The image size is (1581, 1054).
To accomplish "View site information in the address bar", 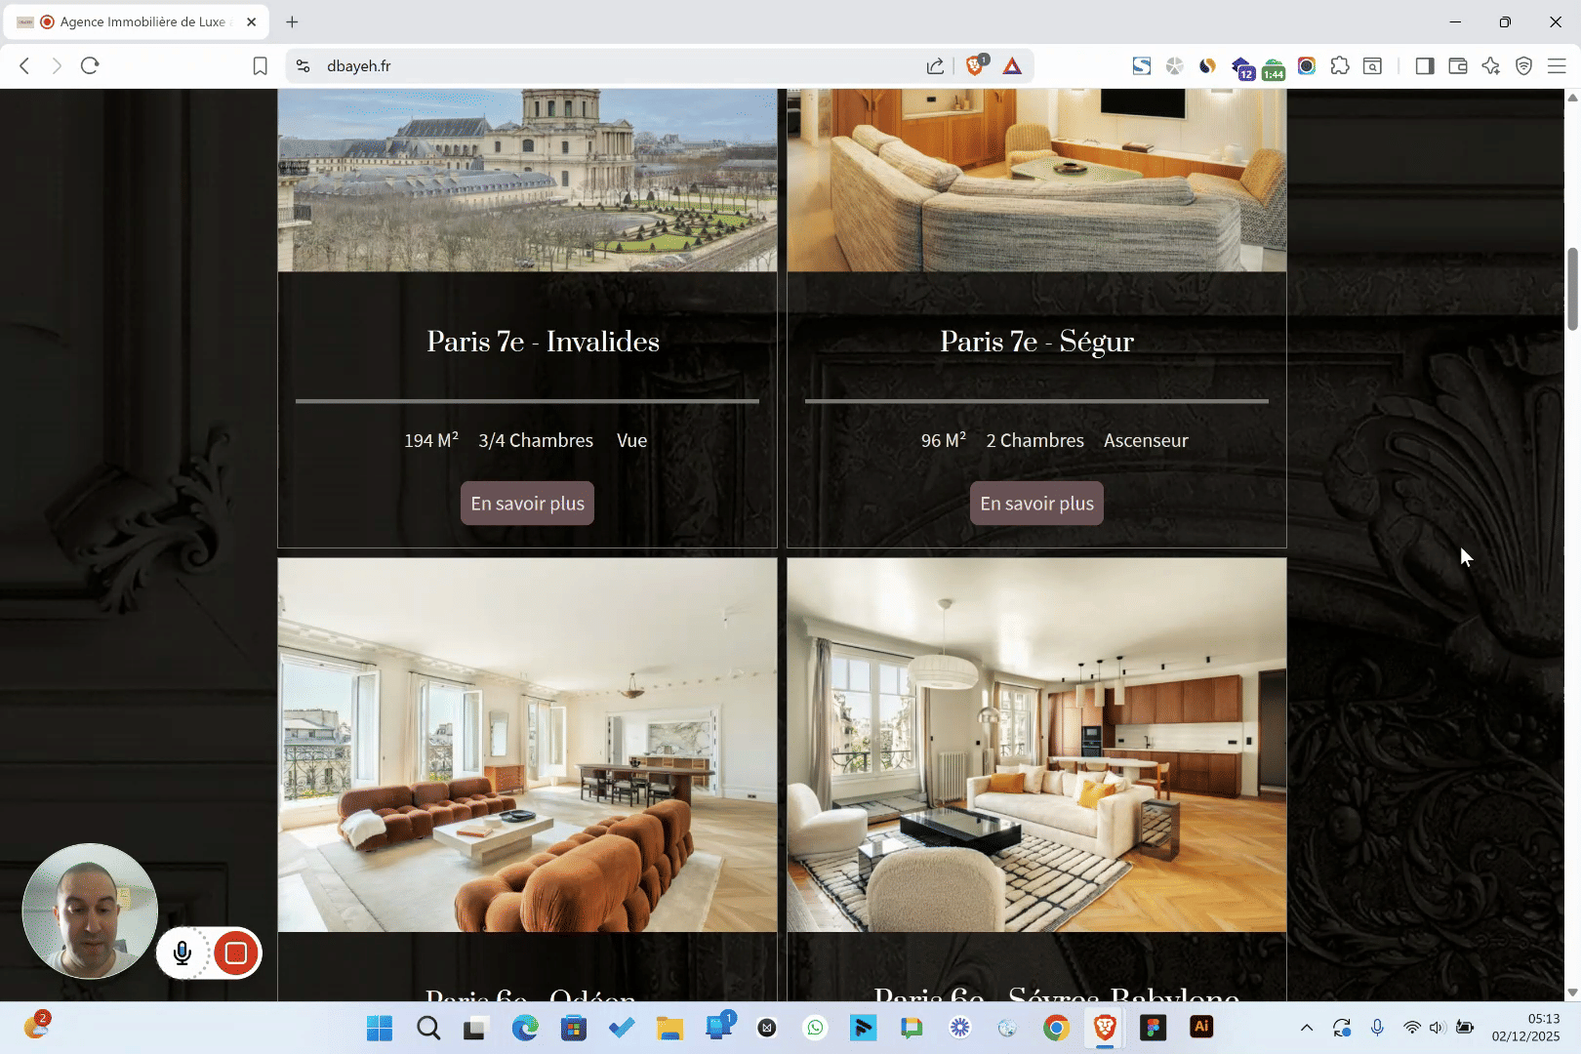I will [304, 65].
